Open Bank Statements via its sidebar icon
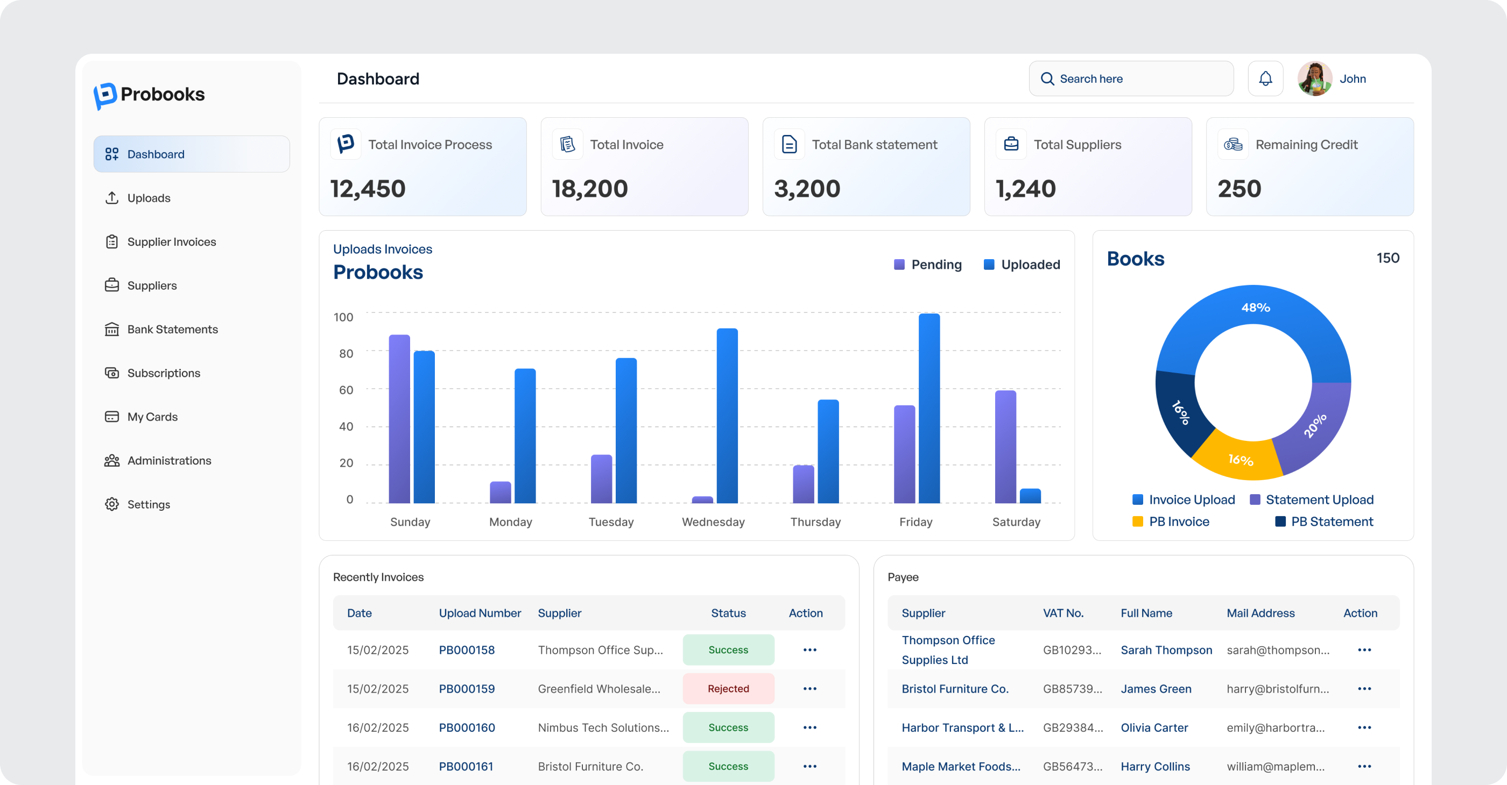The width and height of the screenshot is (1507, 785). tap(112, 329)
